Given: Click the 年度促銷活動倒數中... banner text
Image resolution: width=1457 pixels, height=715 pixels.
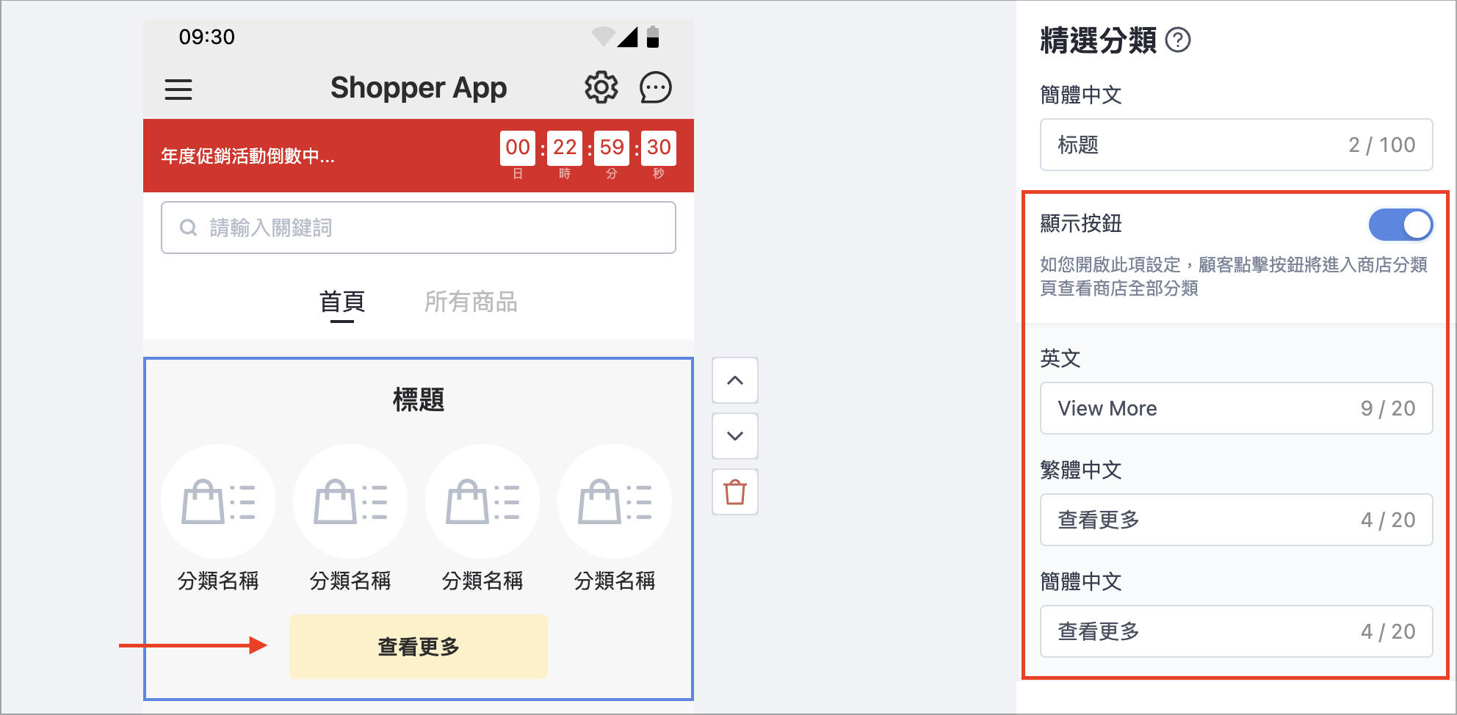Looking at the screenshot, I should [247, 156].
